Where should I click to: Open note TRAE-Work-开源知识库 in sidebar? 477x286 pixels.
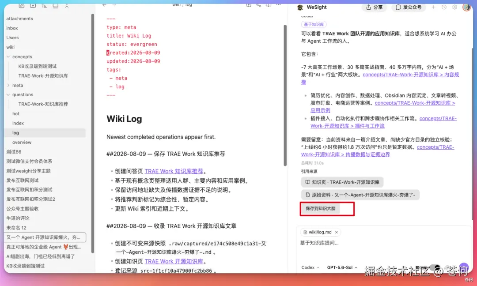(x=43, y=75)
